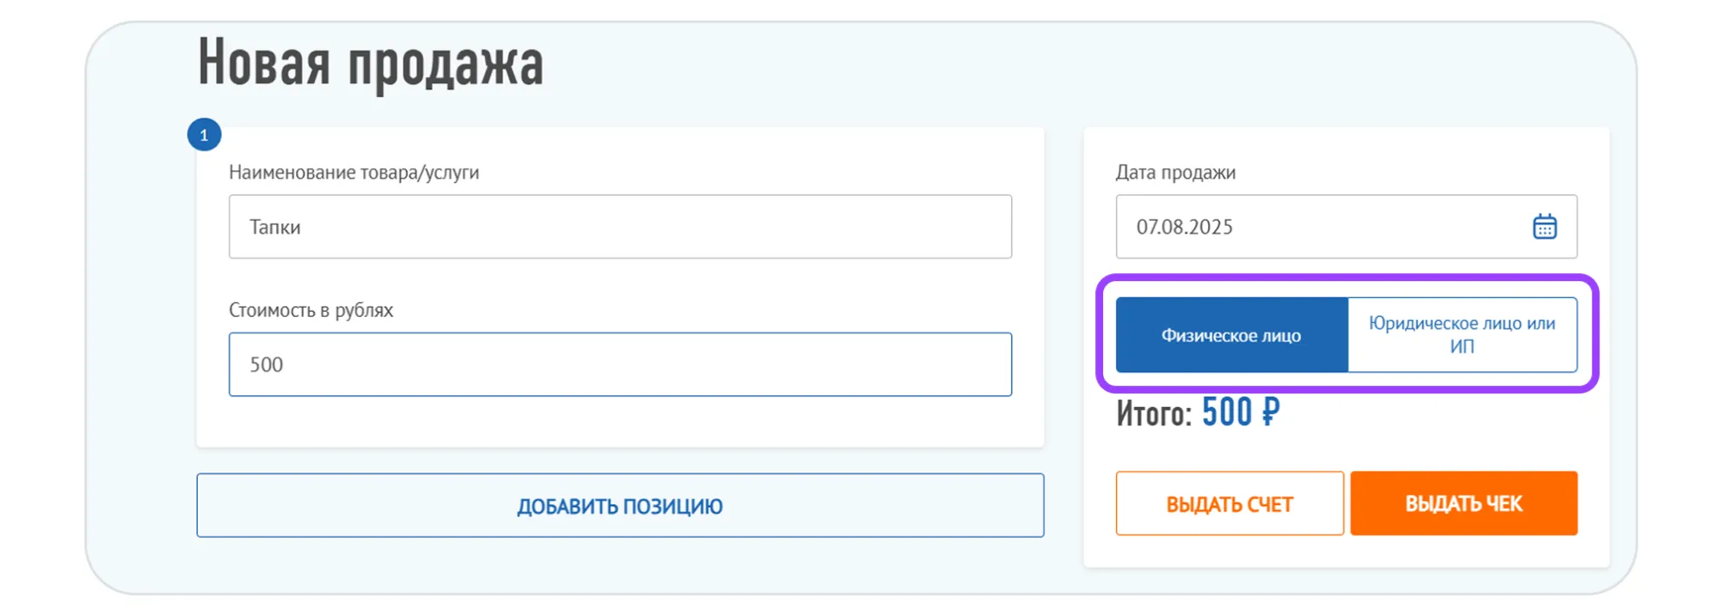Open the calendar date picker icon
Screen dimensions: 1720x616
tap(1544, 227)
